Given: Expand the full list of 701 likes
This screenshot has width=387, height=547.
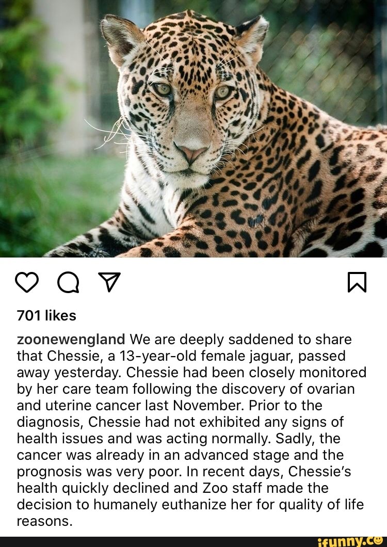Looking at the screenshot, I should (x=47, y=316).
